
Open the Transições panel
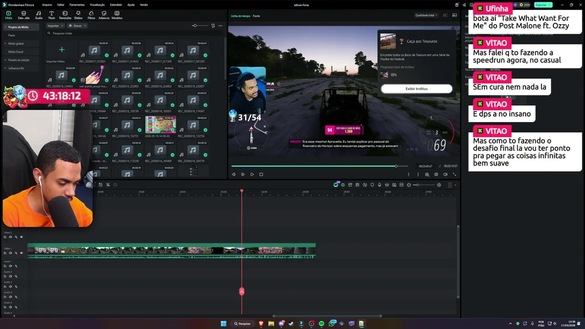click(65, 15)
